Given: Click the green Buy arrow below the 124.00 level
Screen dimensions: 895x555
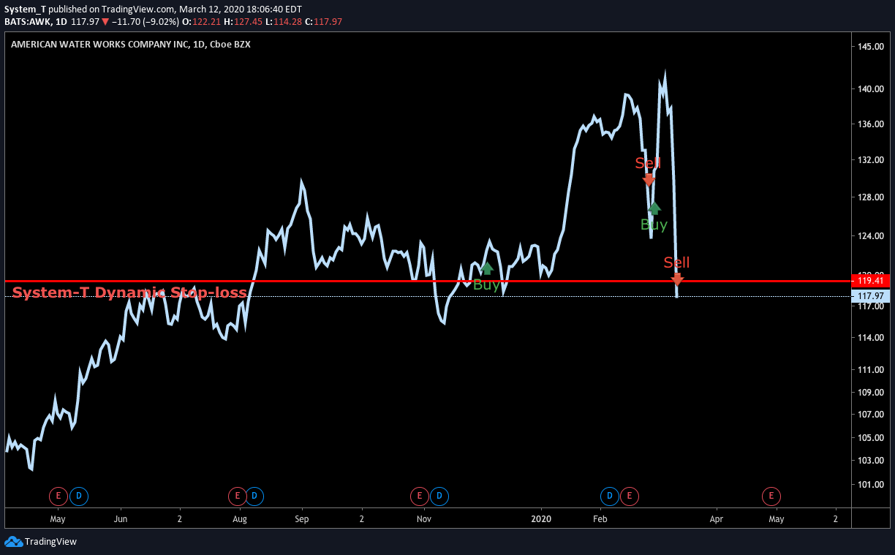Looking at the screenshot, I should click(x=487, y=268).
